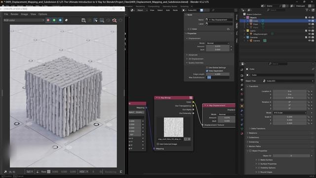Open the Render menu in frame buffer
Viewport: 316px width, 178px height.
pos(14,14)
